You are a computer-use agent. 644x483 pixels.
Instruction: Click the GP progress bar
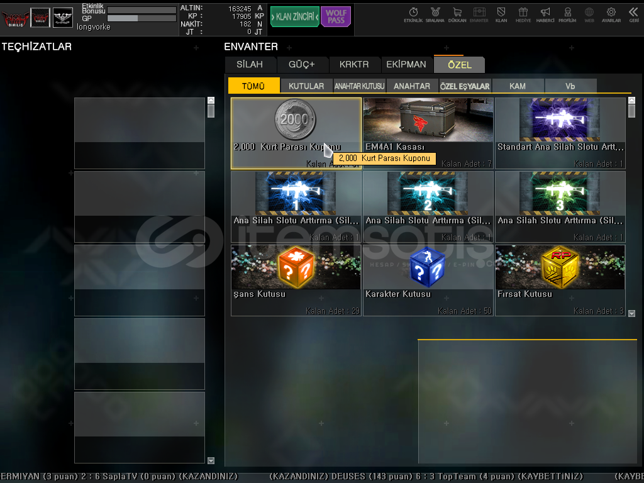[142, 18]
